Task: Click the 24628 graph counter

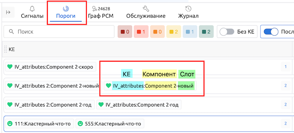Action: 104,8
